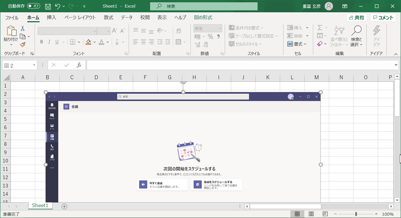Copy selection with the copy icon
The width and height of the screenshot is (401, 218).
pyautogui.click(x=23, y=36)
